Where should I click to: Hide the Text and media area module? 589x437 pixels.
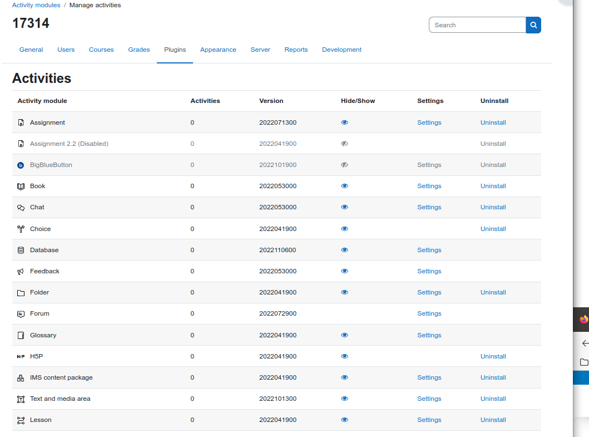click(344, 399)
